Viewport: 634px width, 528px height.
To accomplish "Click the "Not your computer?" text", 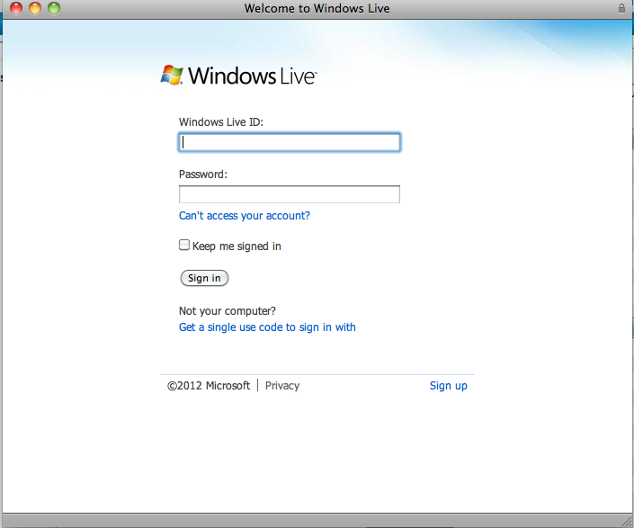I will click(x=228, y=311).
